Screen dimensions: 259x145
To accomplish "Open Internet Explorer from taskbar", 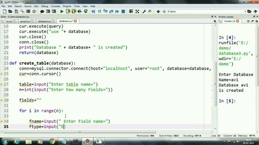I will point(17,141).
